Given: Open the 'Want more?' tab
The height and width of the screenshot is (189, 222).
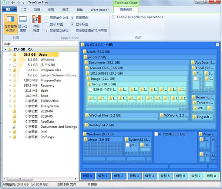Looking at the screenshot, I should click(x=100, y=10).
